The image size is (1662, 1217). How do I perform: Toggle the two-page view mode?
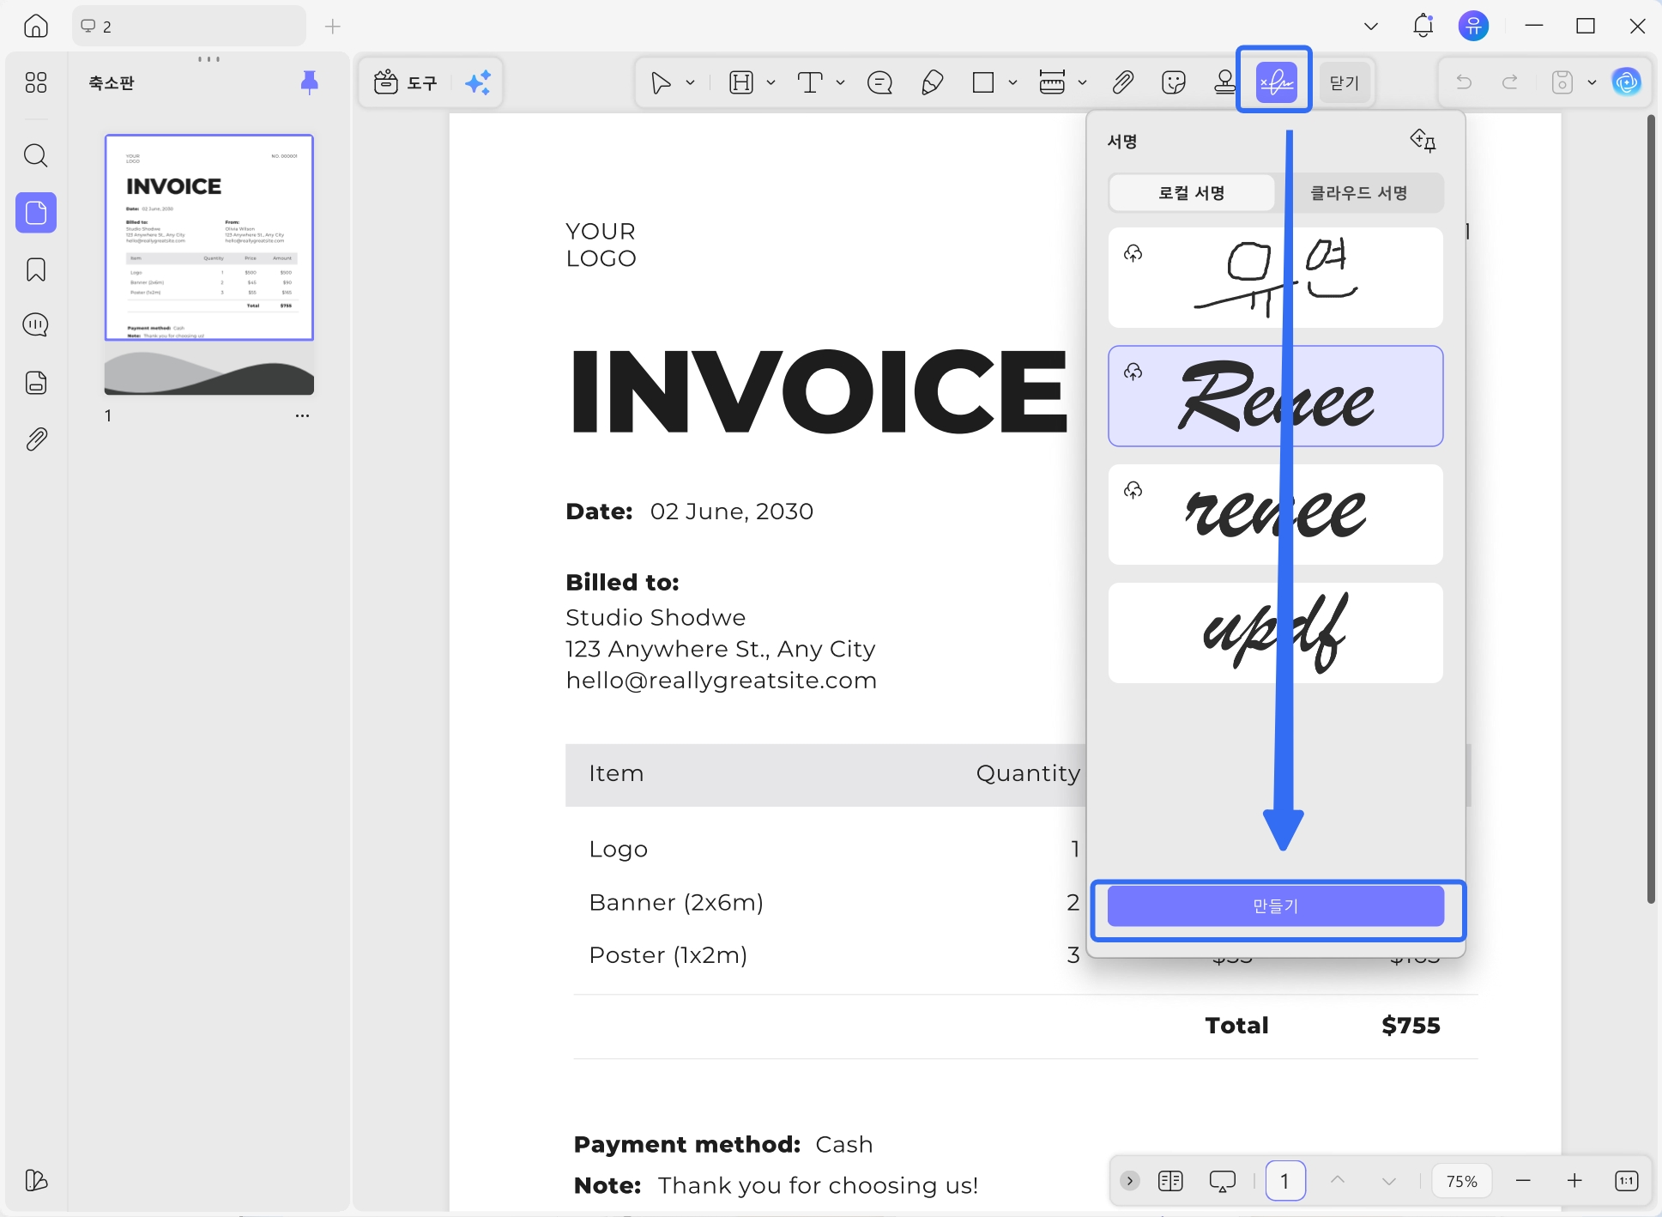(1170, 1181)
